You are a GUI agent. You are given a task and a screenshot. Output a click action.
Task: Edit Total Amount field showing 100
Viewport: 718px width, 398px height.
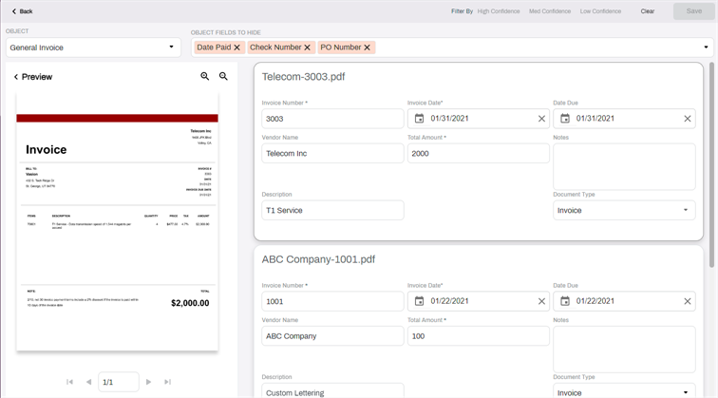(x=479, y=336)
